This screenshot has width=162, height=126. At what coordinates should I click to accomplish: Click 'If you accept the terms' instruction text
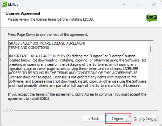[x=77, y=96]
